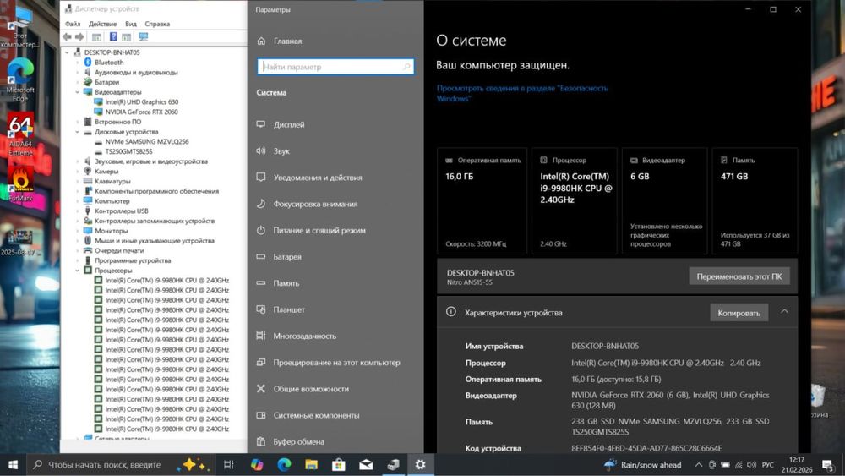Screen dimensions: 845x476
Task: Select NVIDIA GeForce RTX 2060 device
Action: (x=141, y=112)
